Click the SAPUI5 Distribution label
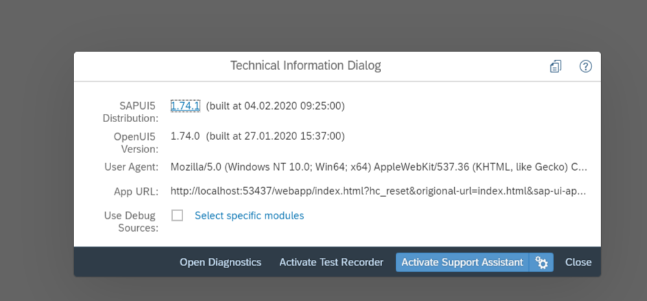This screenshot has height=301, width=647. [x=130, y=112]
